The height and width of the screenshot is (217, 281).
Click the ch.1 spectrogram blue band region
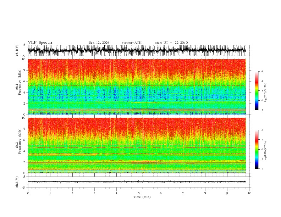coord(137,93)
